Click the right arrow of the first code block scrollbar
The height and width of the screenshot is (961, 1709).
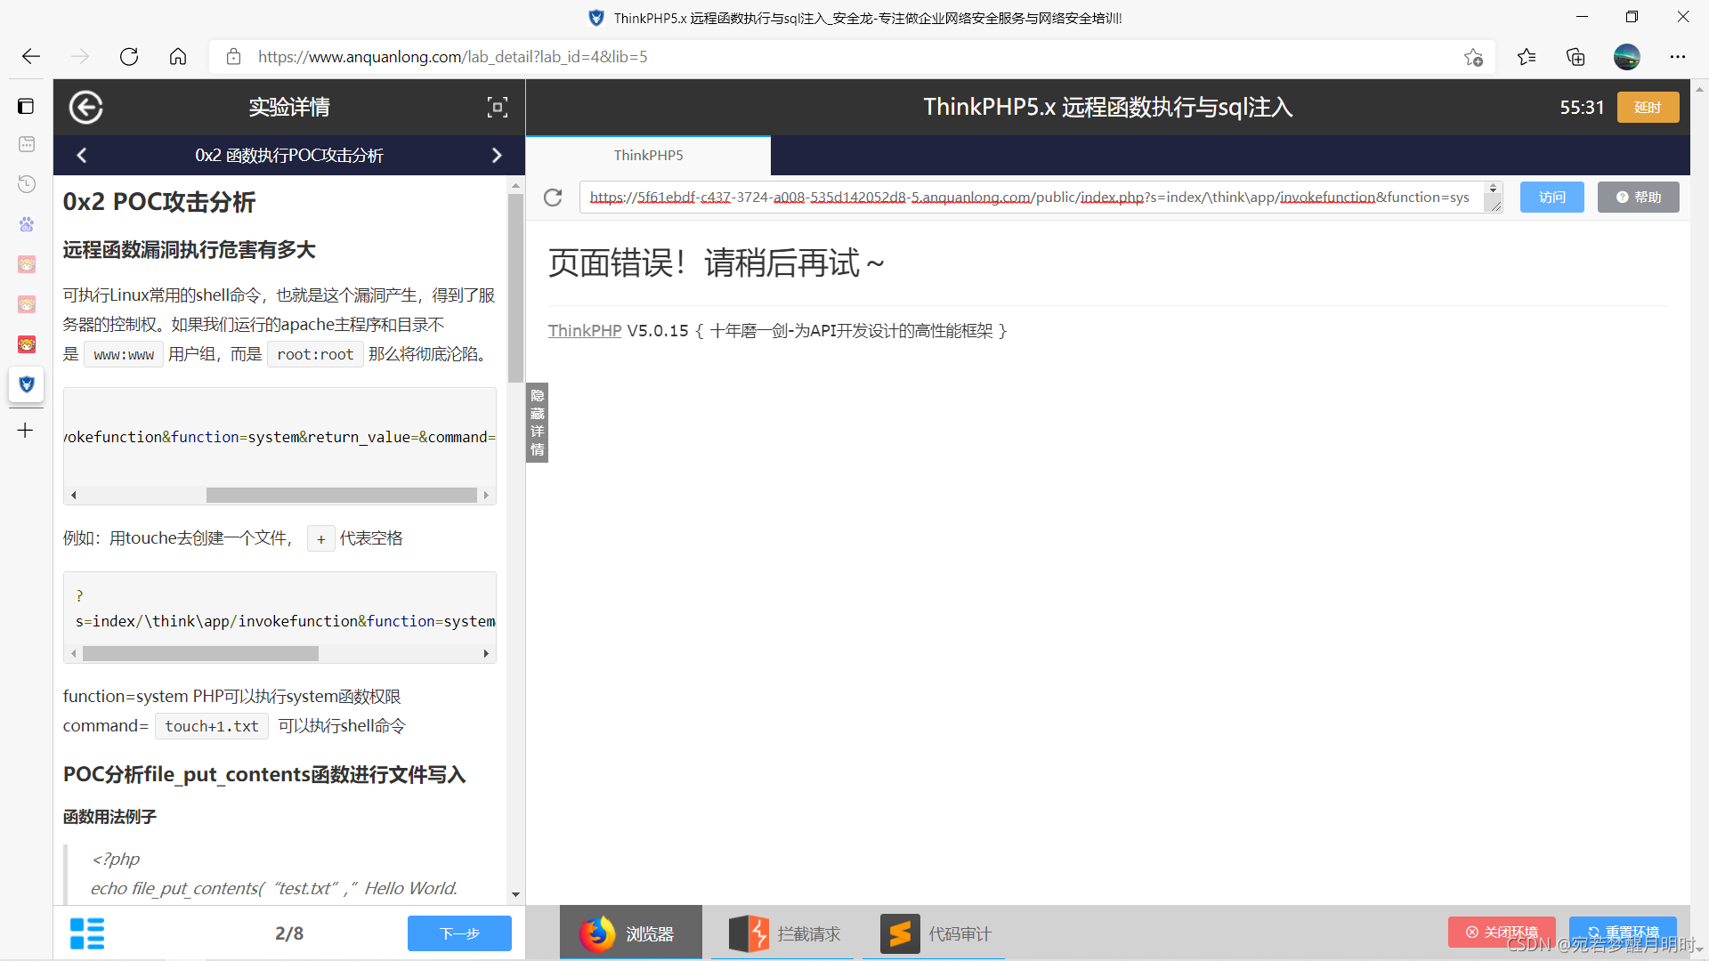coord(486,495)
